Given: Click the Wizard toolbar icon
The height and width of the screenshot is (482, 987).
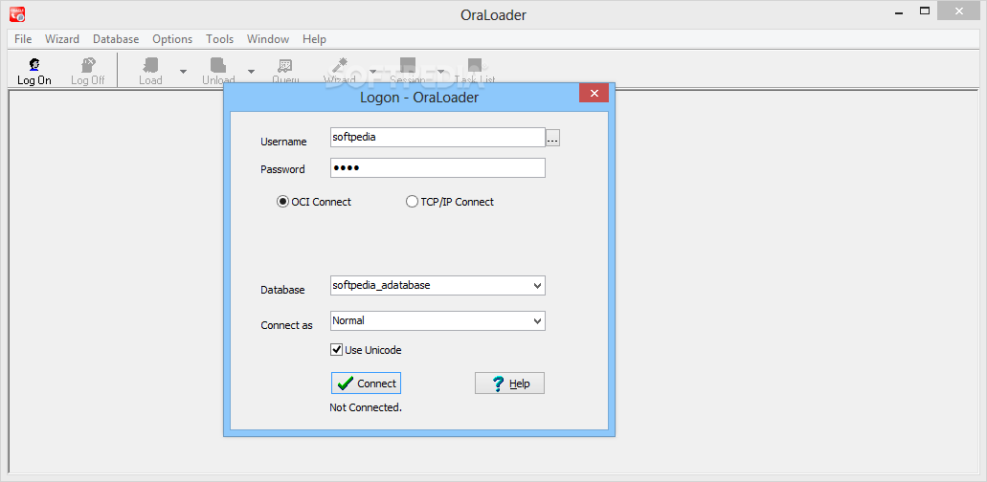Looking at the screenshot, I should pyautogui.click(x=339, y=71).
